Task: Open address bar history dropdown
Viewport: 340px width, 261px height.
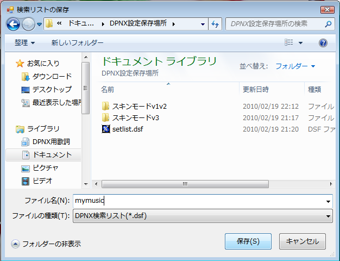Action: tap(203, 24)
